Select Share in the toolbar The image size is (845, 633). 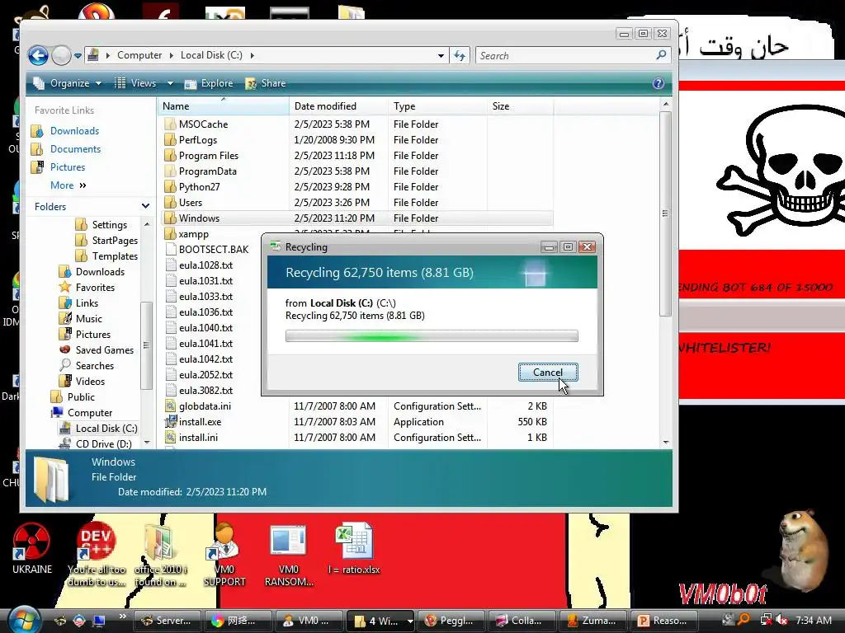[x=266, y=83]
